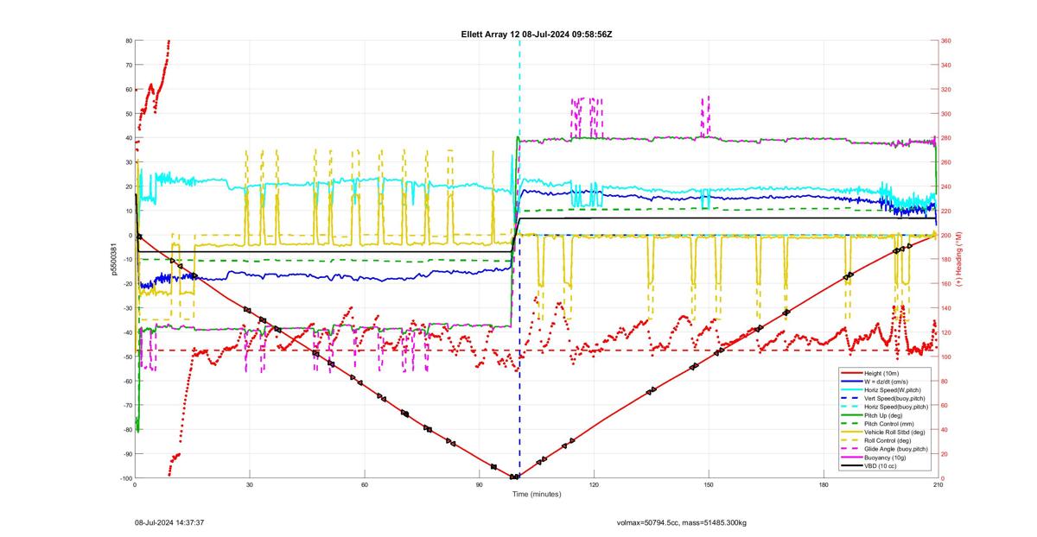Click the x-axis tick label '150'

click(x=709, y=485)
